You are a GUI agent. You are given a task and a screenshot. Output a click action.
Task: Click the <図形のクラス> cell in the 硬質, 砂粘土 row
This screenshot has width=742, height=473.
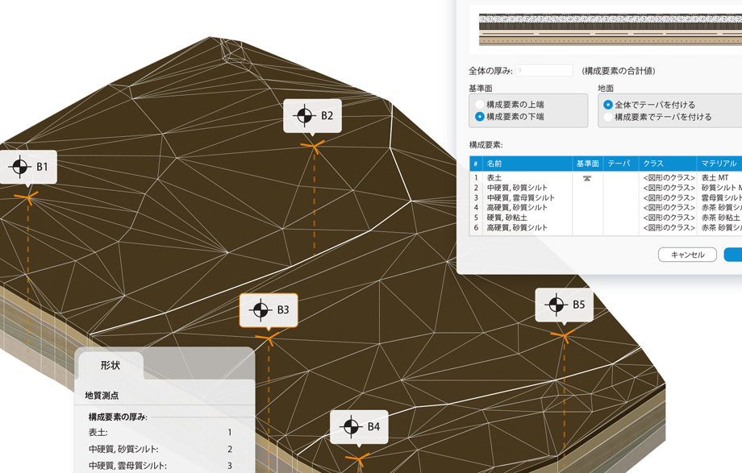(669, 218)
